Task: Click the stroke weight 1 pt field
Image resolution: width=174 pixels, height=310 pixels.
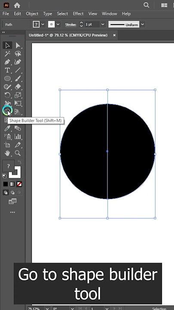Action: [92, 25]
